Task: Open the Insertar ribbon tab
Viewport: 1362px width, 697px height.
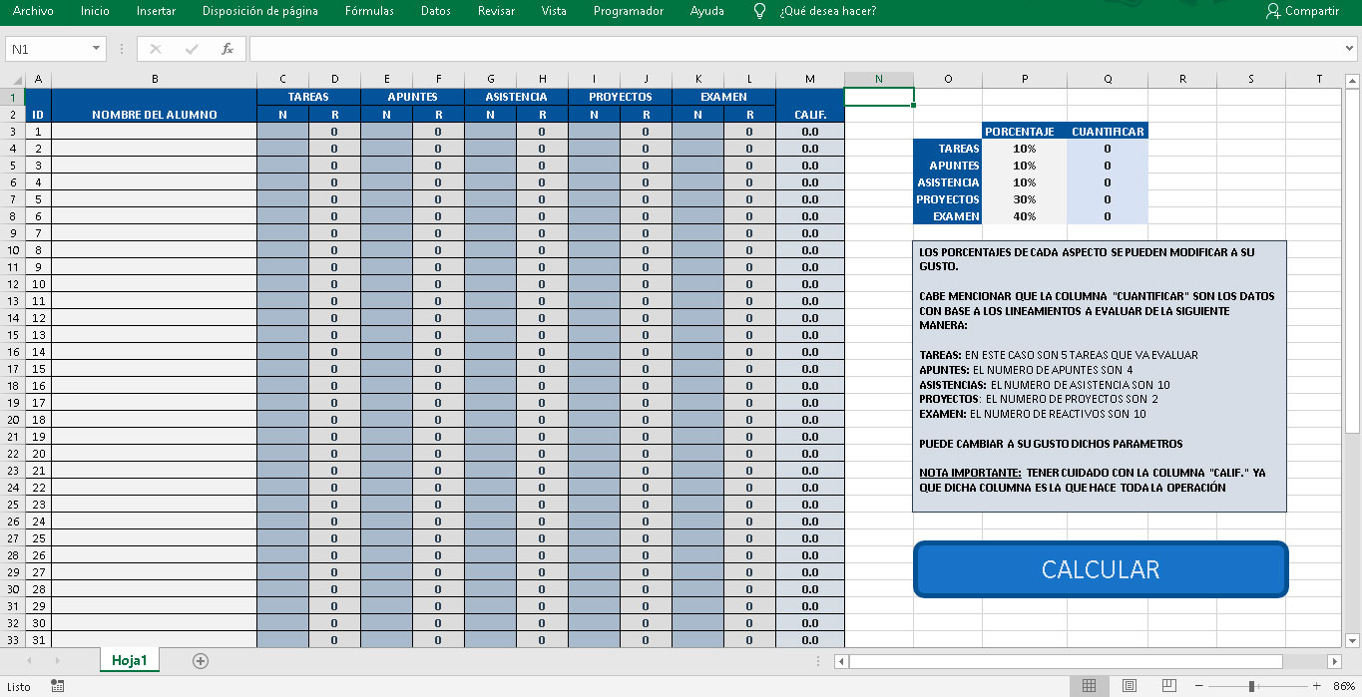Action: coord(156,11)
